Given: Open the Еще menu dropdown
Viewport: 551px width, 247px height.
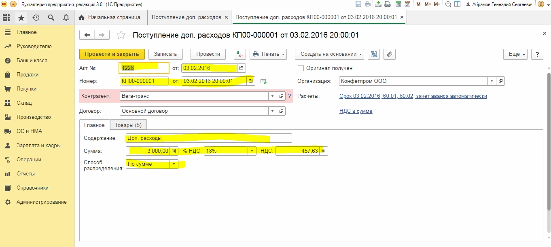Looking at the screenshot, I should coord(515,54).
